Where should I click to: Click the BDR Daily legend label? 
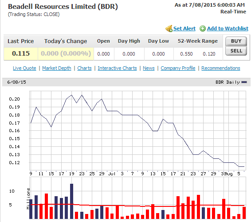[x=227, y=82]
